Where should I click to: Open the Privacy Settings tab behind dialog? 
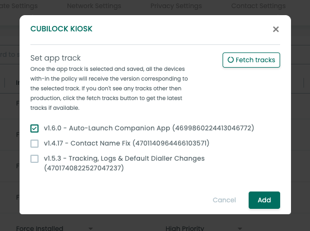(176, 6)
